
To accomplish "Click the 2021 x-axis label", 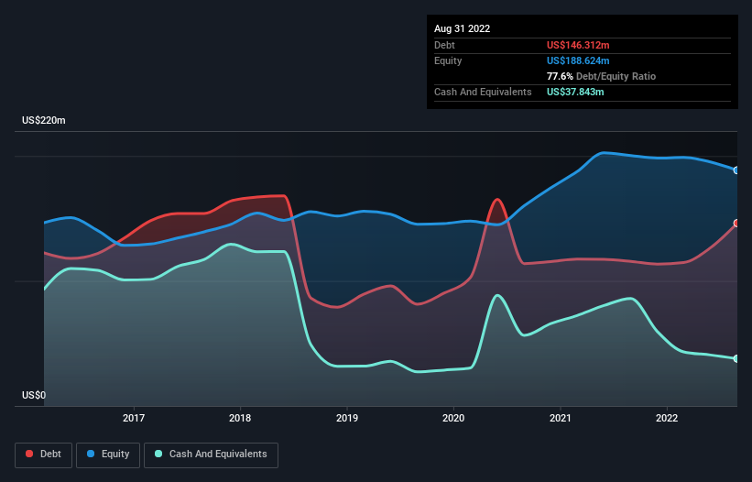I will click(561, 418).
